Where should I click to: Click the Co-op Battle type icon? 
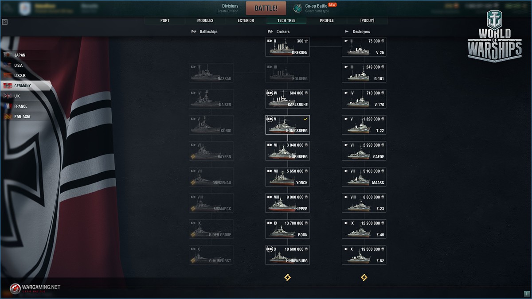298,8
